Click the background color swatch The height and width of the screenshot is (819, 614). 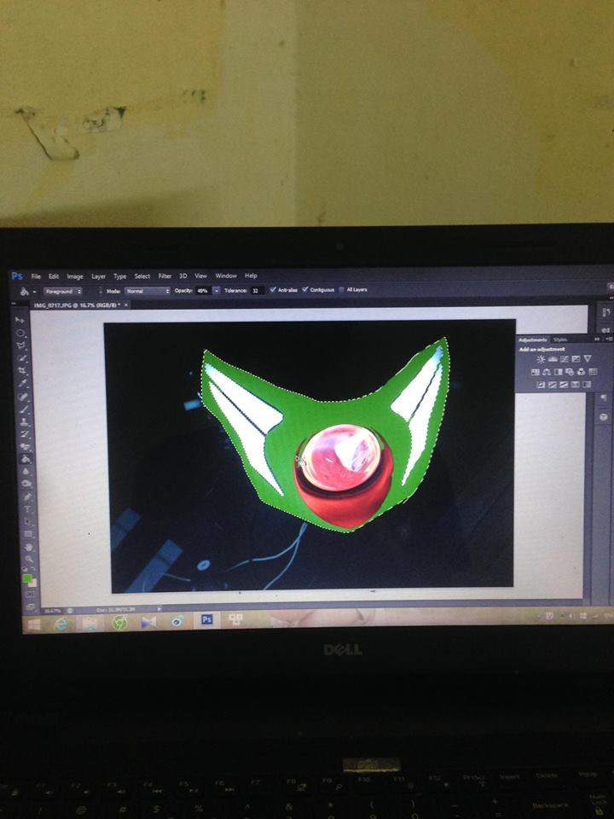tap(32, 583)
